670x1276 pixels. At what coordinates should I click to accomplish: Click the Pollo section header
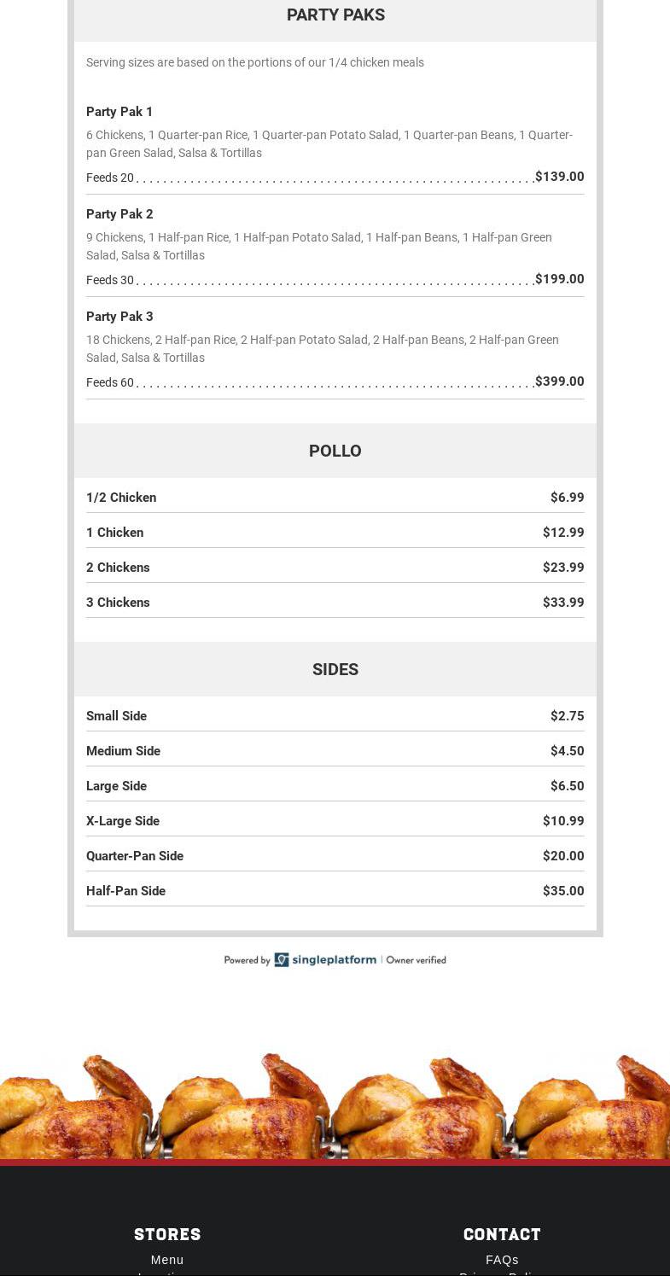coord(335,451)
